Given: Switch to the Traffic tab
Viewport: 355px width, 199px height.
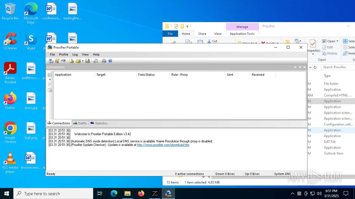Looking at the screenshot, I should [80, 123].
